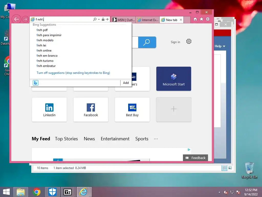Image resolution: width=262 pixels, height=197 pixels.
Task: Click the muted volume tray icon
Action: pyautogui.click(x=226, y=192)
